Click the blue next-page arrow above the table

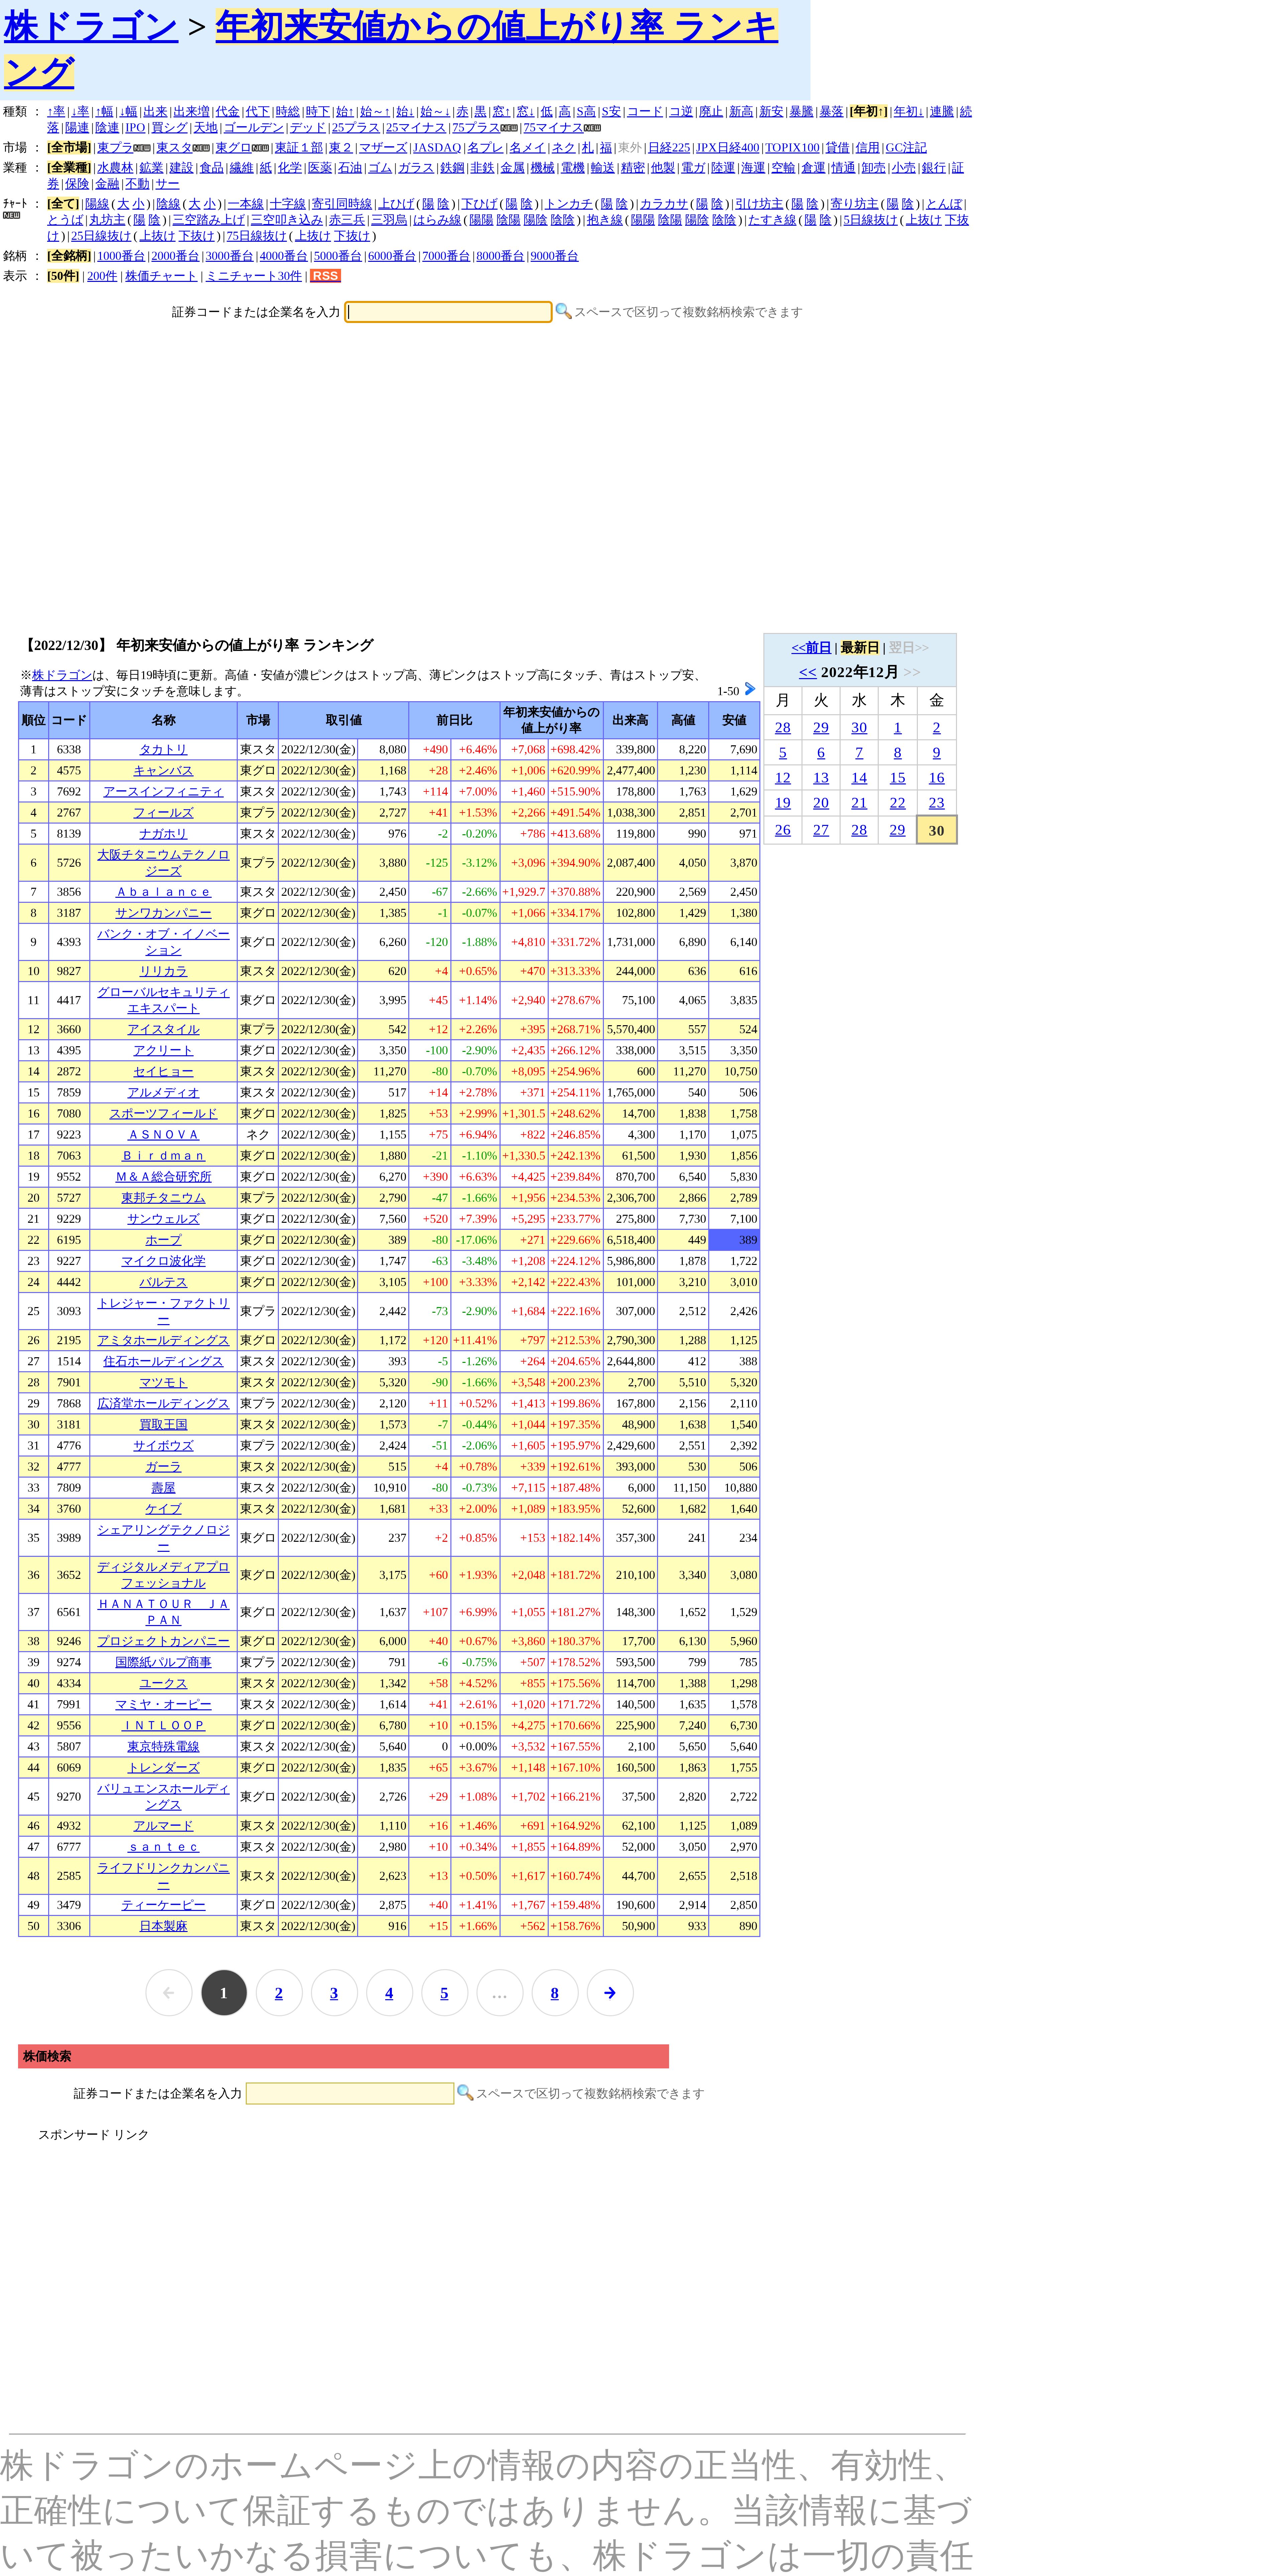750,689
